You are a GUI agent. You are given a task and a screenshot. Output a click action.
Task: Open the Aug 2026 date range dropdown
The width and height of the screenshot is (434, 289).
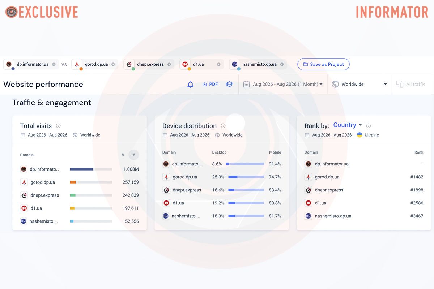pyautogui.click(x=283, y=84)
